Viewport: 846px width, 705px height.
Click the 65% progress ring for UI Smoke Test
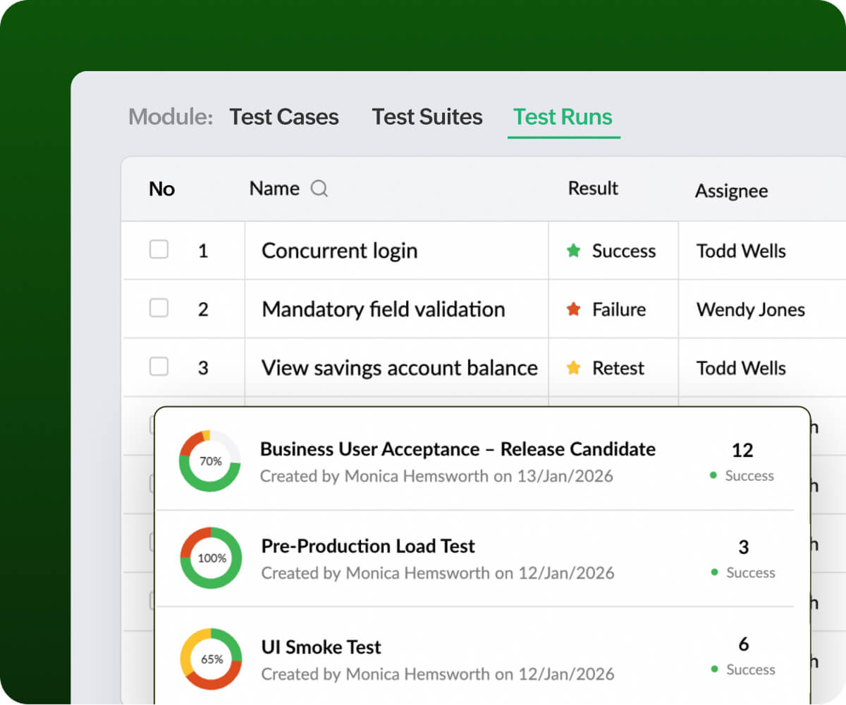[209, 659]
